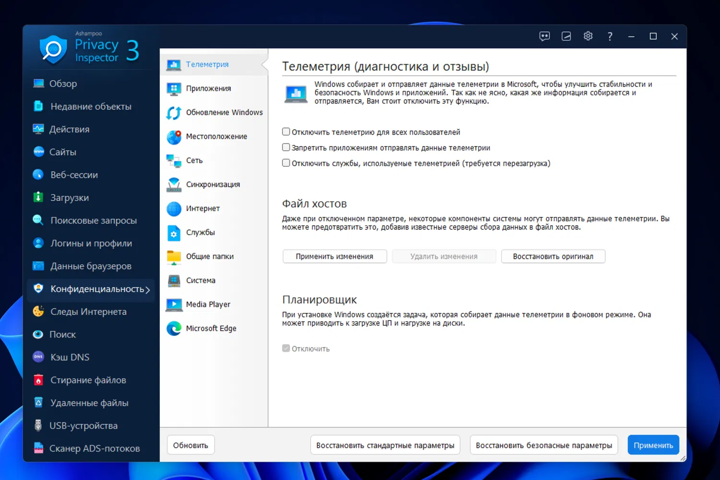Click the Файл хостов heading
The image size is (720, 480).
click(x=314, y=204)
